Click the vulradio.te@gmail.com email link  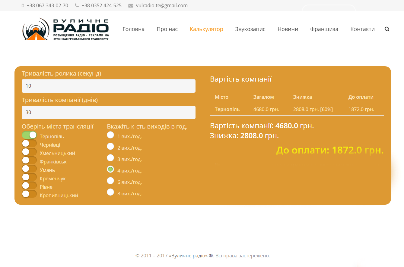(162, 5)
